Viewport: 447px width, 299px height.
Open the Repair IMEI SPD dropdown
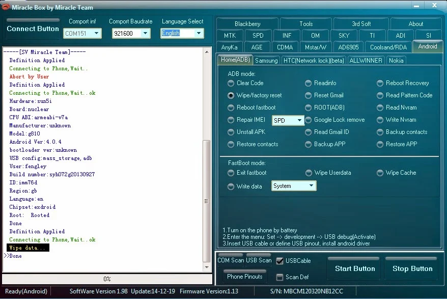[x=288, y=120]
